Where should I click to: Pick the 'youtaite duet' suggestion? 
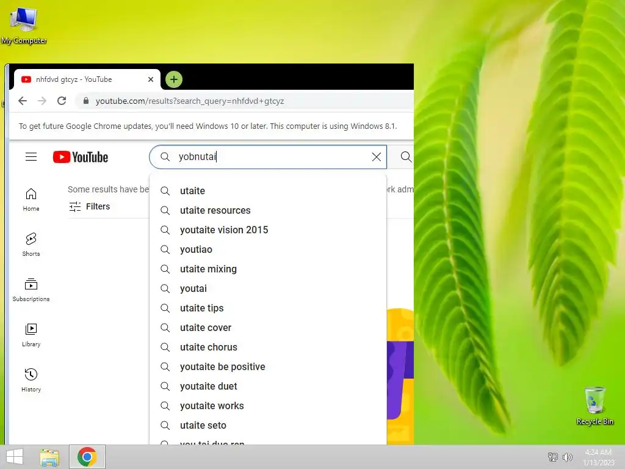[x=268, y=386]
